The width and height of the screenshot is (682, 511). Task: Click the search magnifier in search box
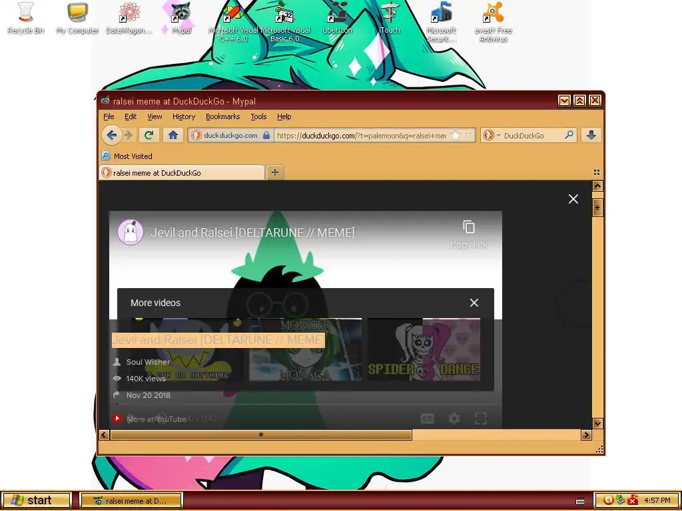(x=569, y=135)
